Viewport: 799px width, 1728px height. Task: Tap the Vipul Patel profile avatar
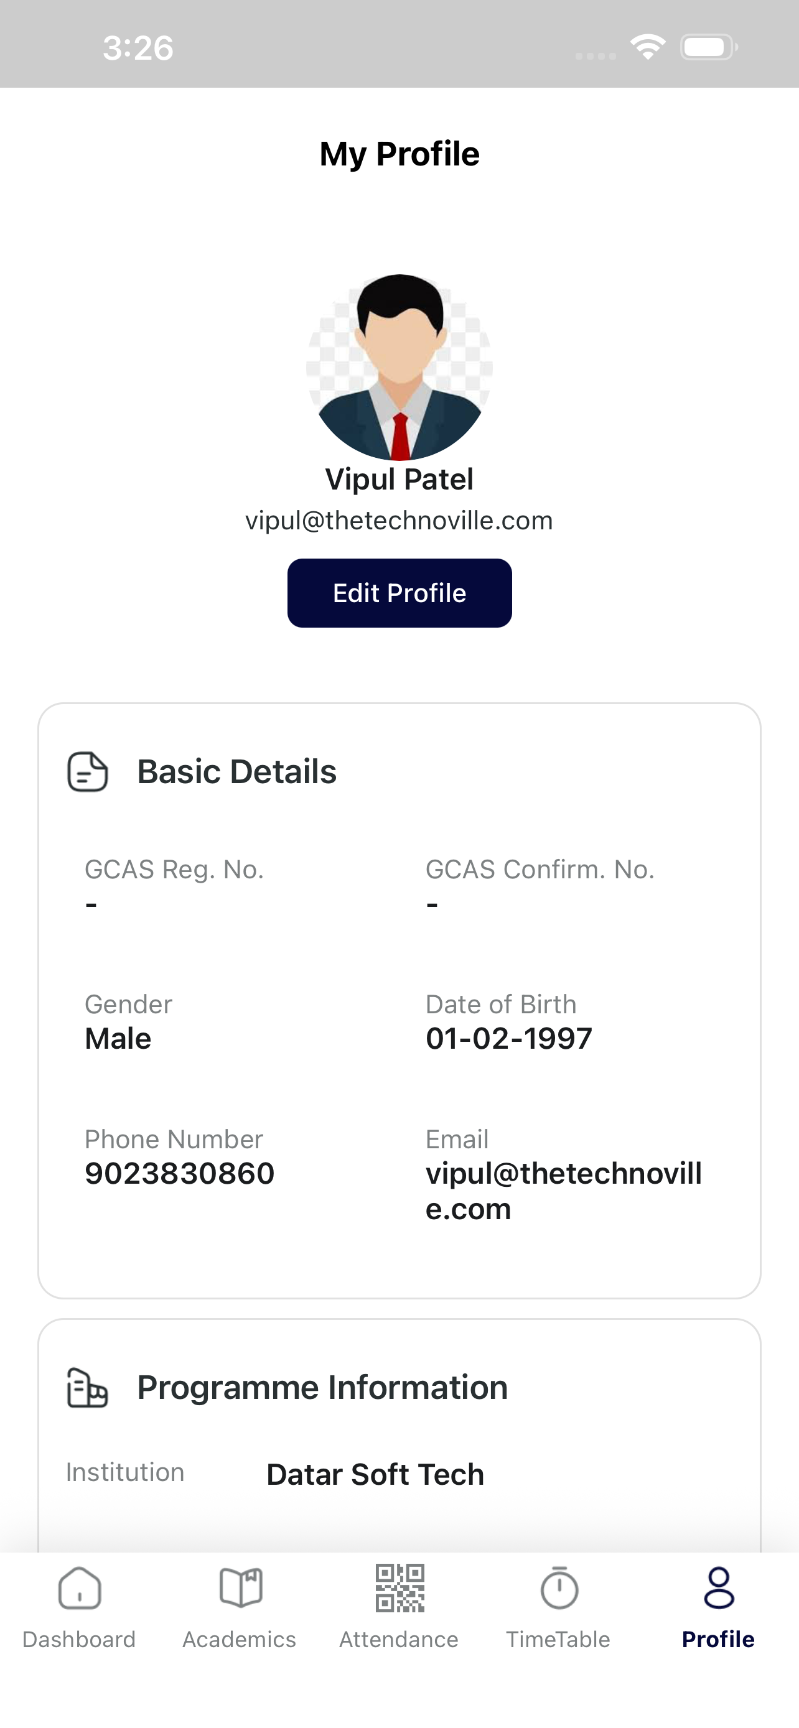click(399, 367)
